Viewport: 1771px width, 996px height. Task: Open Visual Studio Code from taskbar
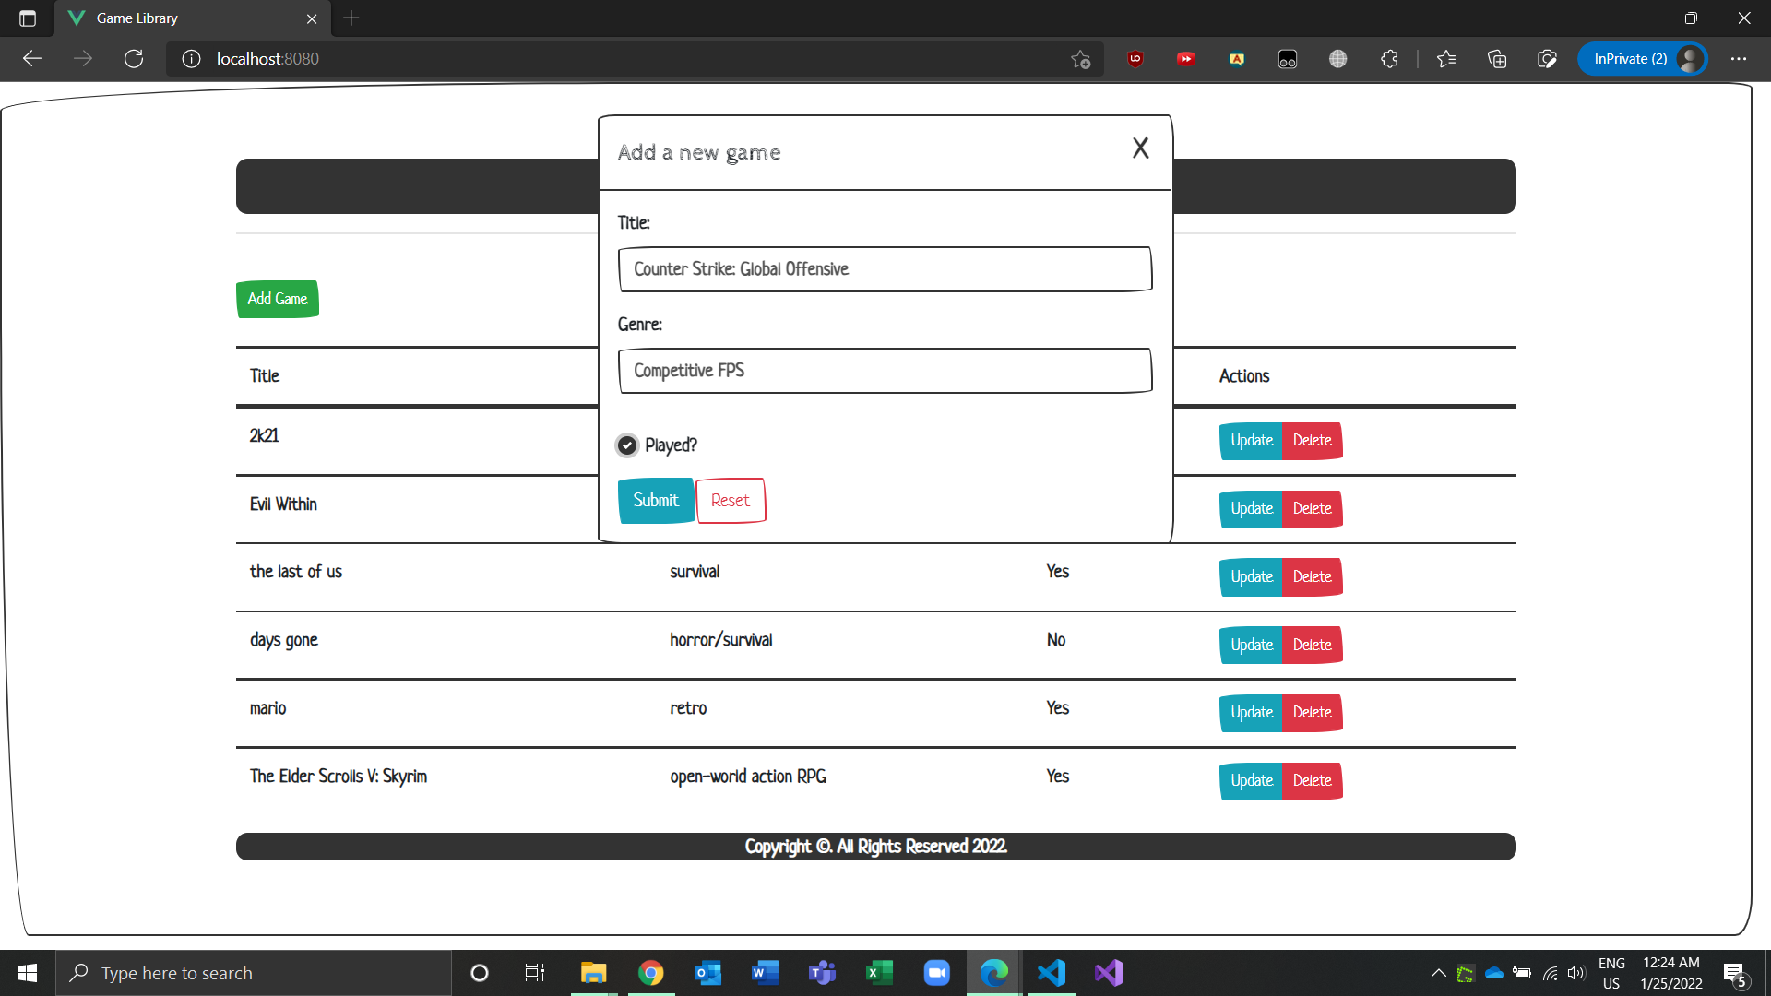1051,973
